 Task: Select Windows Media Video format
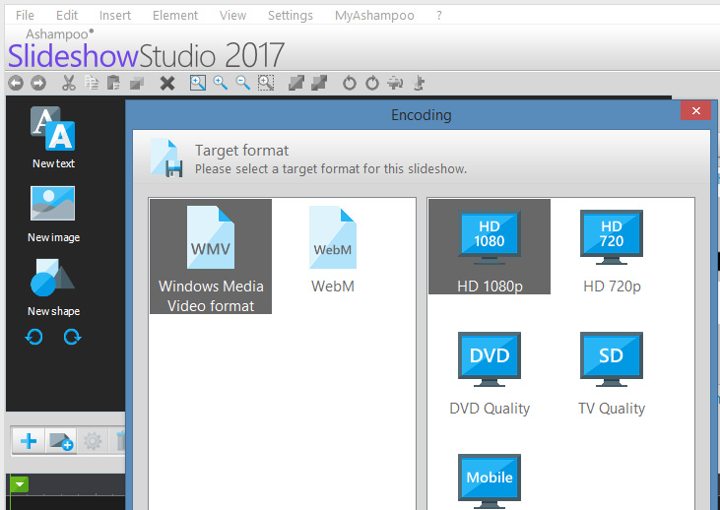211,257
